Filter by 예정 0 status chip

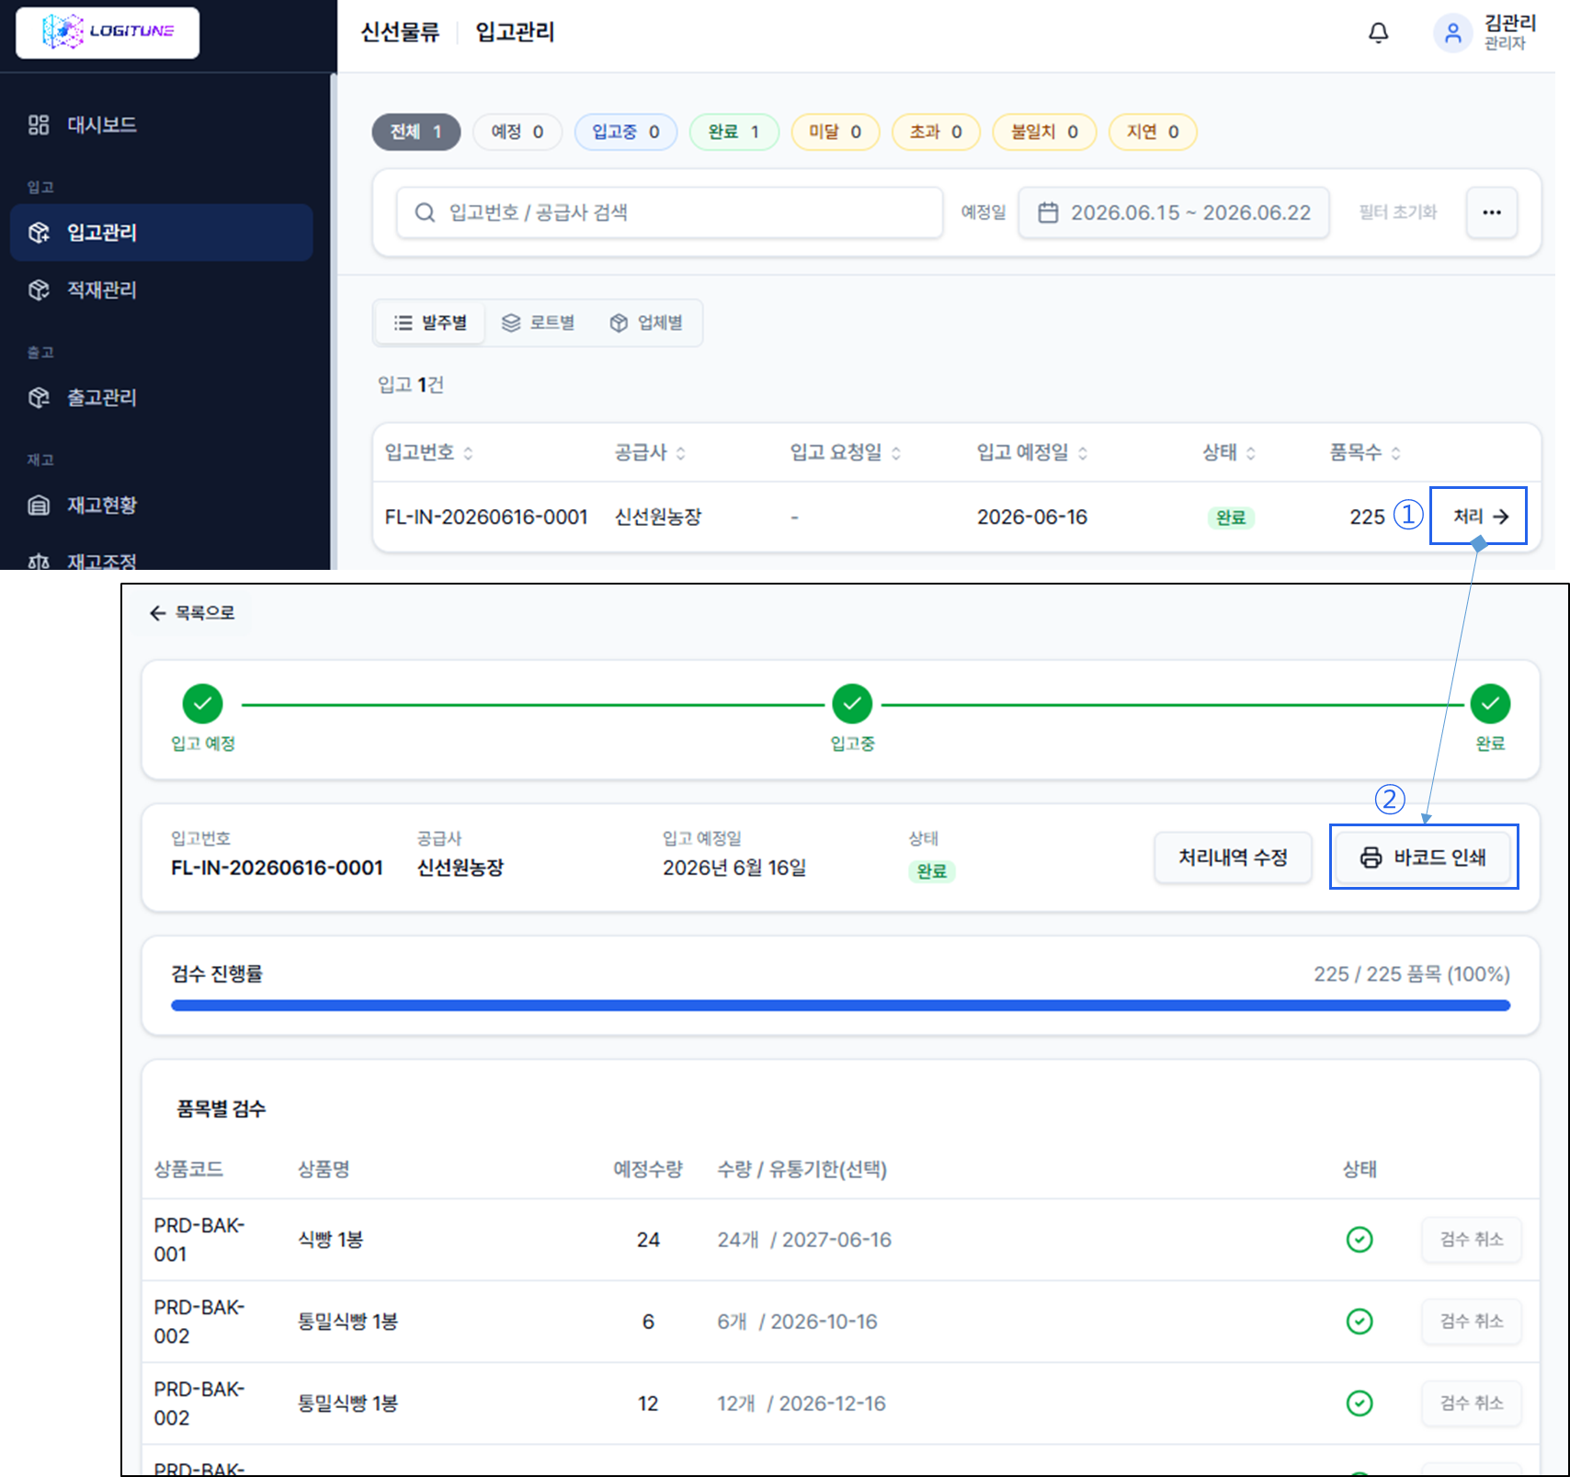(518, 132)
